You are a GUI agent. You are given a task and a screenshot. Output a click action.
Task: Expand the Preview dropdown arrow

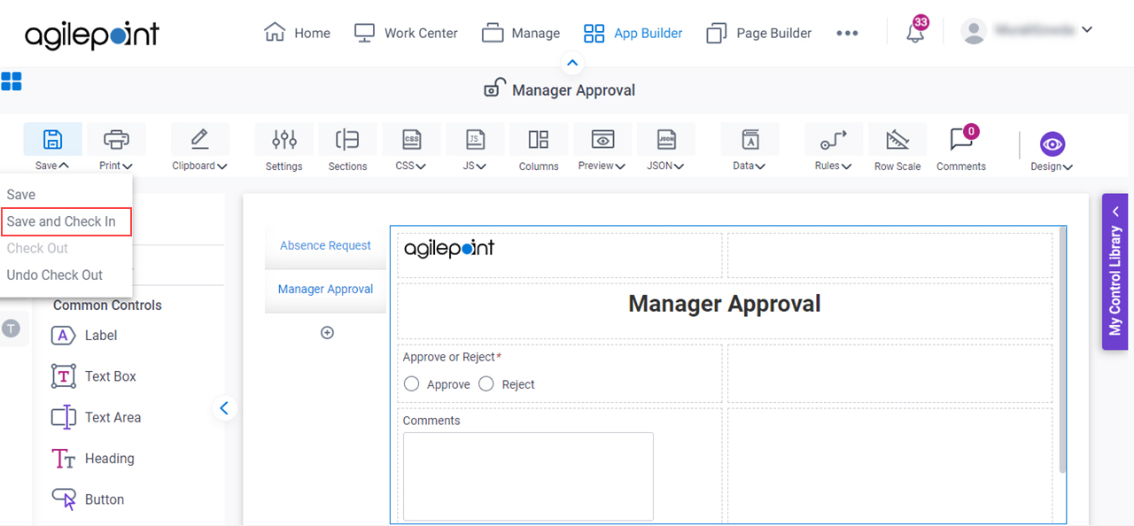pyautogui.click(x=621, y=166)
